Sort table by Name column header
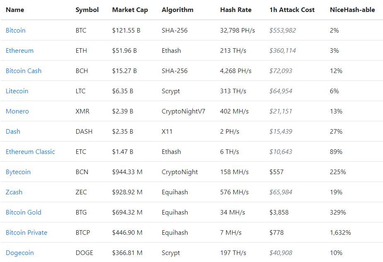 pos(15,10)
